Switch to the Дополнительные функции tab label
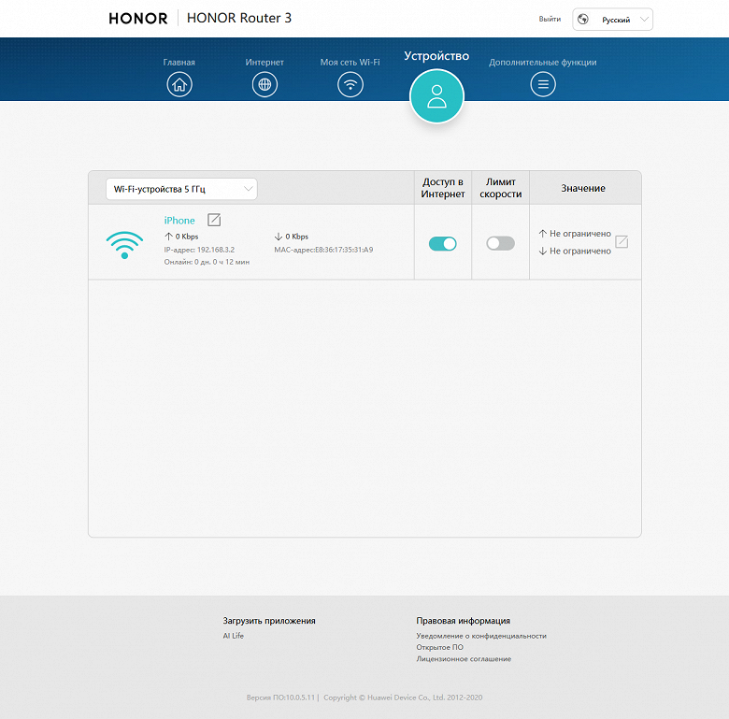 tap(543, 63)
